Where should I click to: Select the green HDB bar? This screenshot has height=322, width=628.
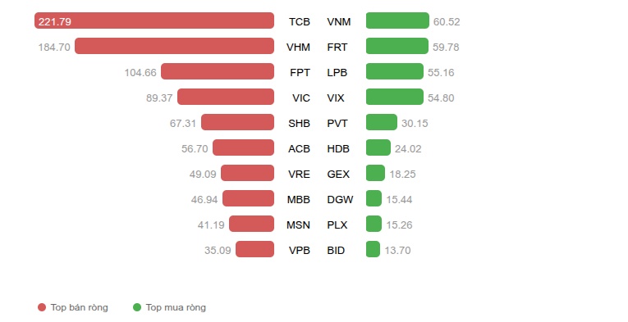point(378,147)
